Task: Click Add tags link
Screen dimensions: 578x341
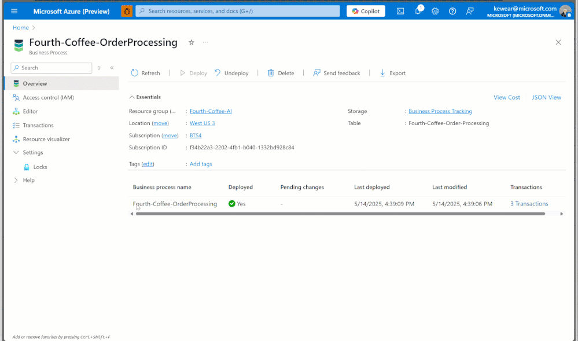Action: (201, 164)
